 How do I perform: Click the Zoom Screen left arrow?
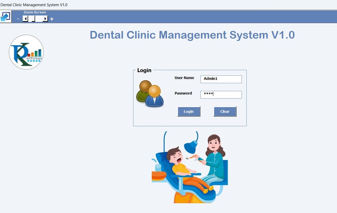click(25, 19)
